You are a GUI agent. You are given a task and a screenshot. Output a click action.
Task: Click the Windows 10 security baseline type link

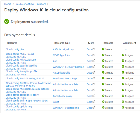[68, 67]
